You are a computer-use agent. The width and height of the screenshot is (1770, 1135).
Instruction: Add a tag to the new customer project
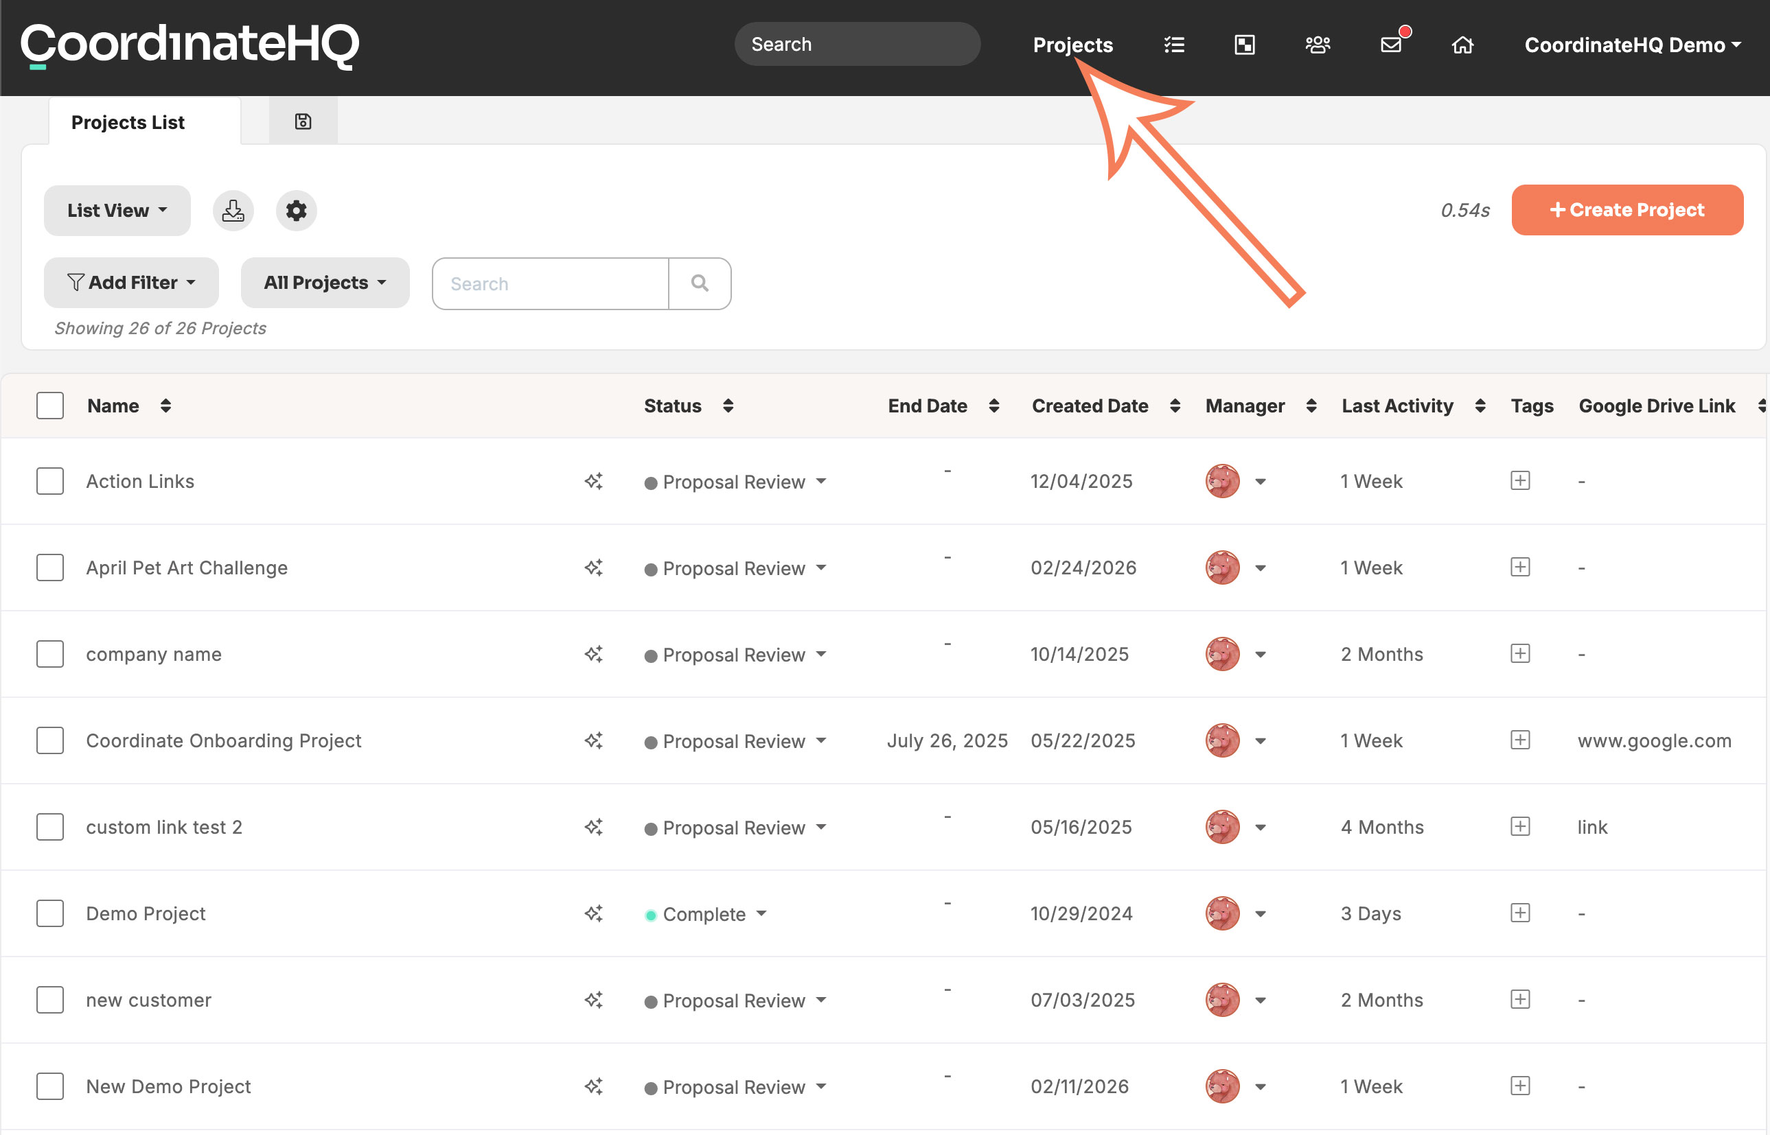tap(1520, 999)
